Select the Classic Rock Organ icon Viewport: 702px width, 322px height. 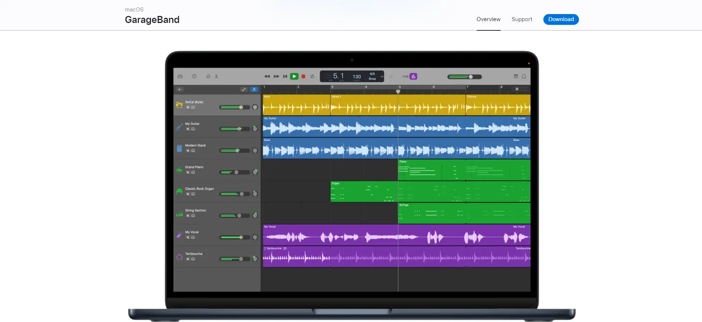click(x=179, y=192)
